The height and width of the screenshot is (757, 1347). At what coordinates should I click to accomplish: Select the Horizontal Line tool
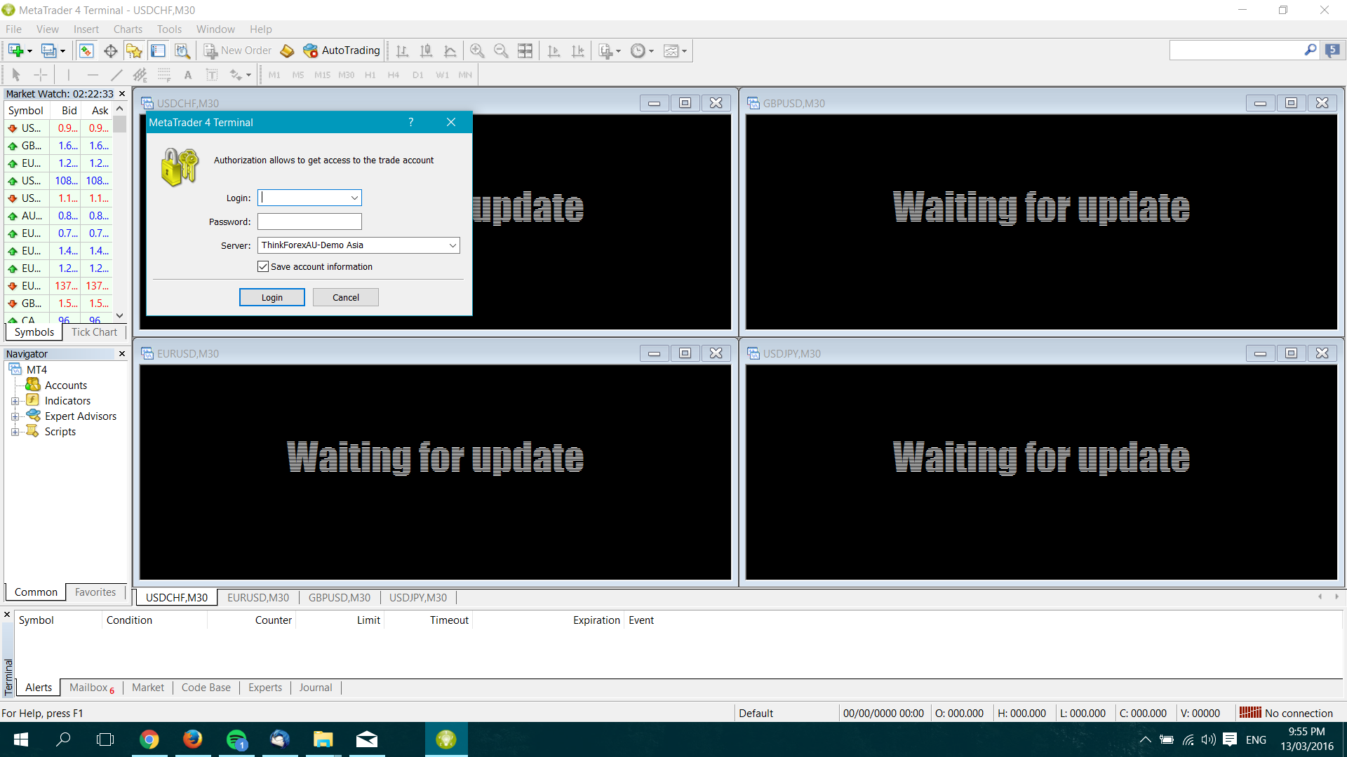pos(92,74)
